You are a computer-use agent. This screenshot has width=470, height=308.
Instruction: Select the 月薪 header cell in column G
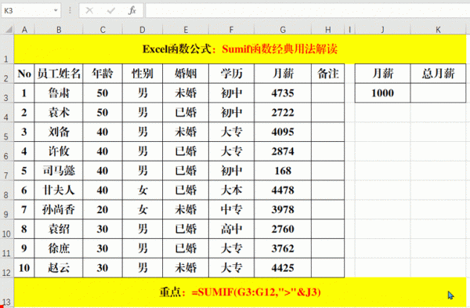click(x=283, y=74)
